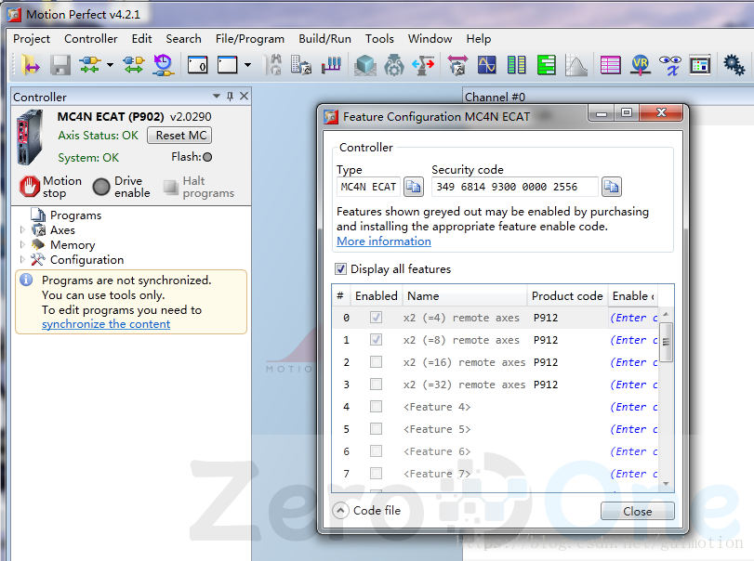Toggle checkbox for x2 (=4) remote axes

point(376,318)
